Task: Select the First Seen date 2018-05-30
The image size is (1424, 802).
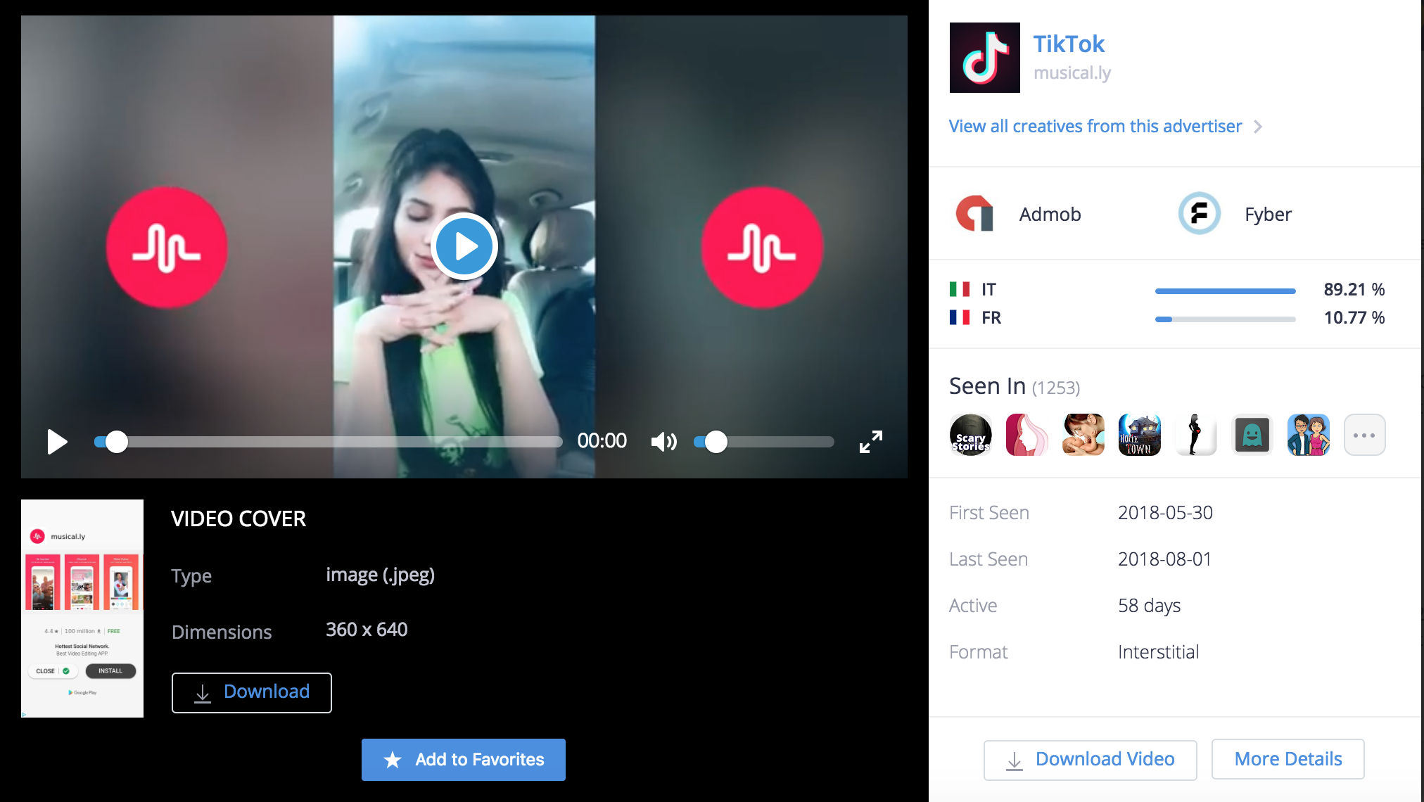Action: 1165,513
